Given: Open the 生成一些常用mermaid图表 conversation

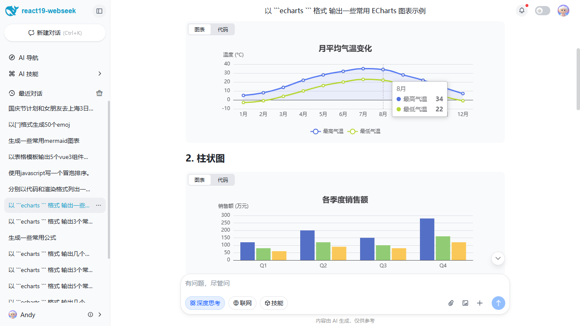Looking at the screenshot, I should click(55, 141).
